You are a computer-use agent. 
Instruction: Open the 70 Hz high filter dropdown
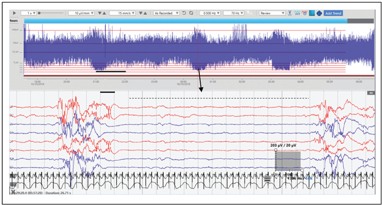[234, 13]
